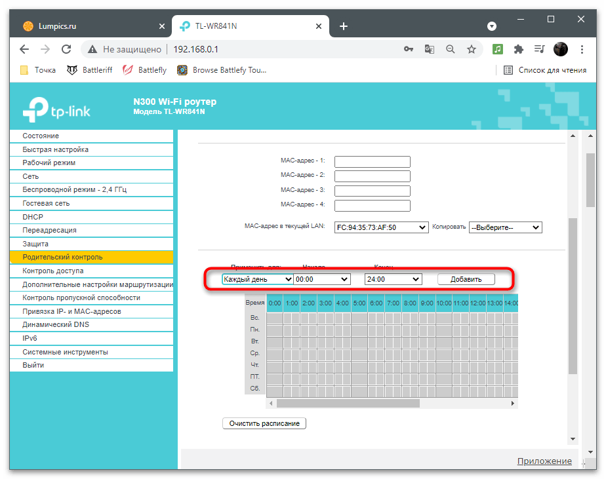Image resolution: width=606 pixels, height=479 pixels.
Task: Open a new browser tab
Action: tap(344, 26)
